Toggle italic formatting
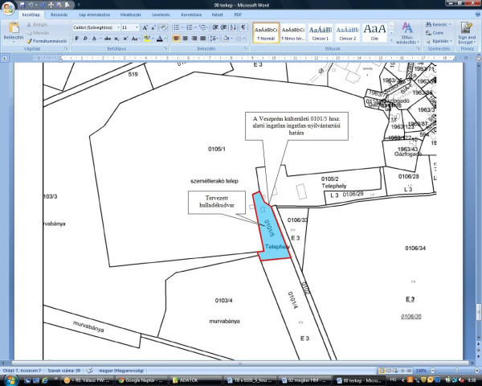 point(84,38)
